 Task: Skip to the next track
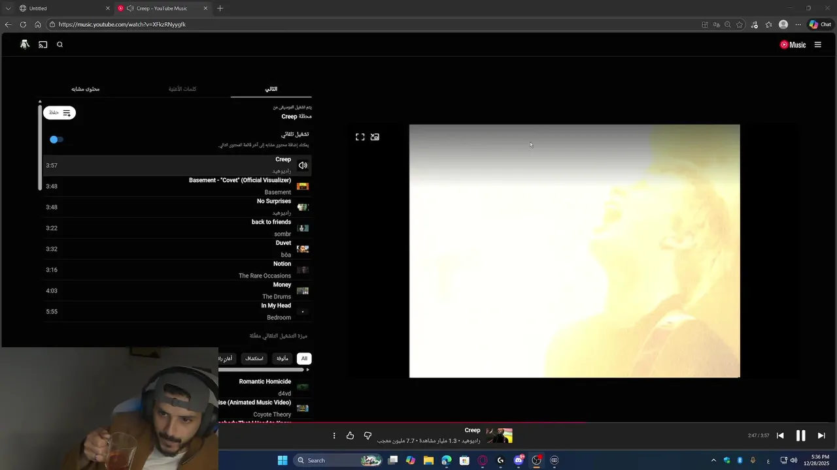click(x=821, y=435)
